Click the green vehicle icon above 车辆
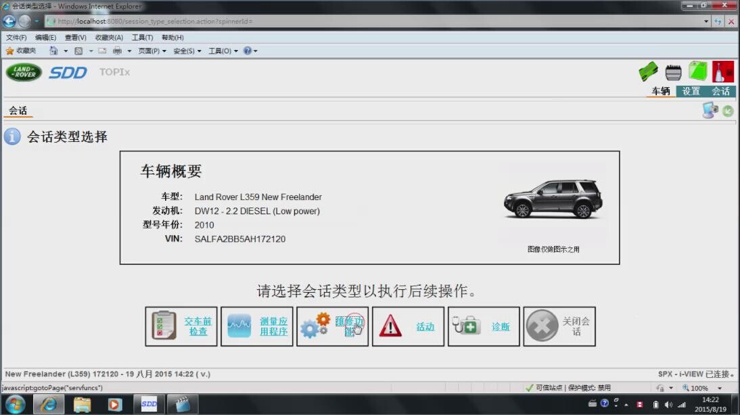 point(648,72)
